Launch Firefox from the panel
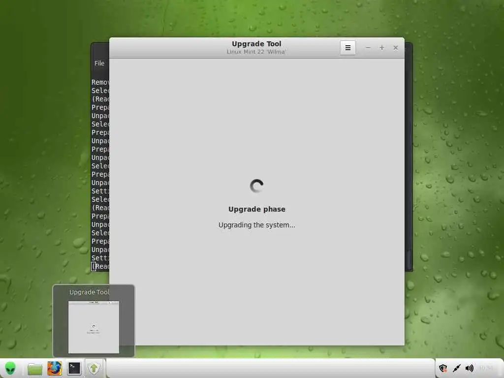The width and height of the screenshot is (504, 378). click(x=54, y=368)
